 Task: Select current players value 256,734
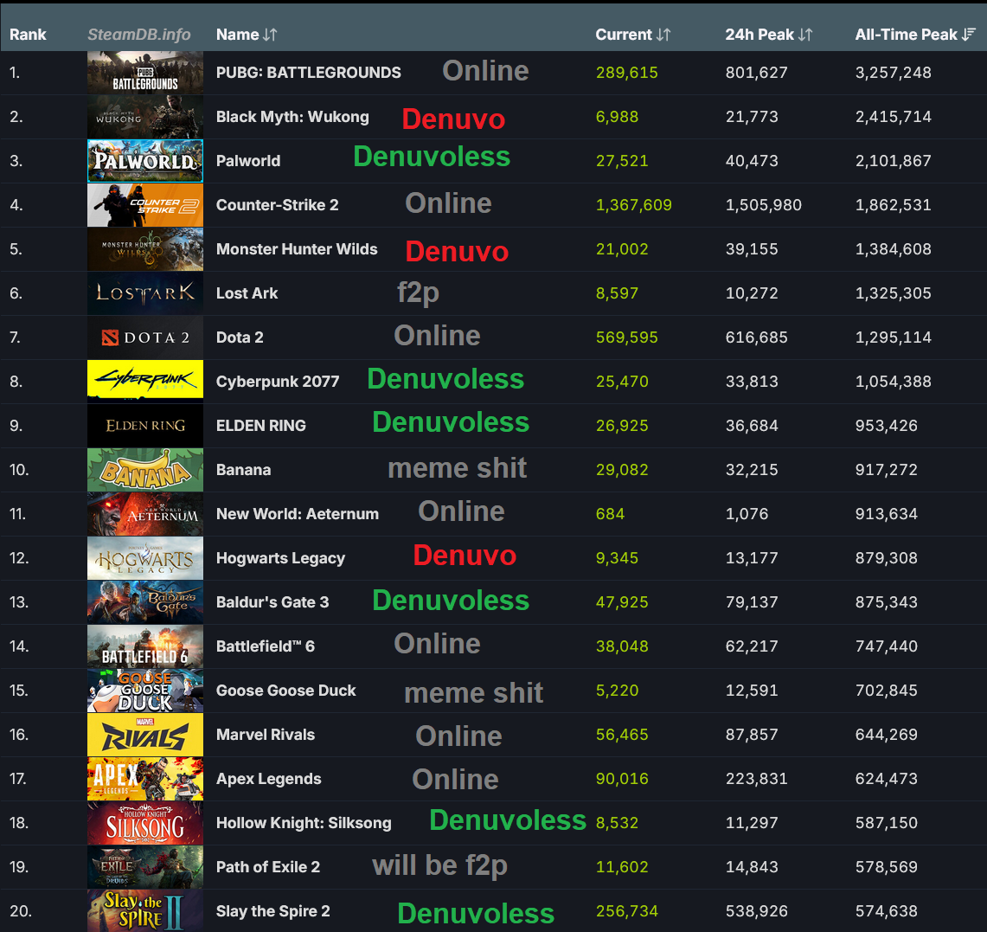coord(627,910)
